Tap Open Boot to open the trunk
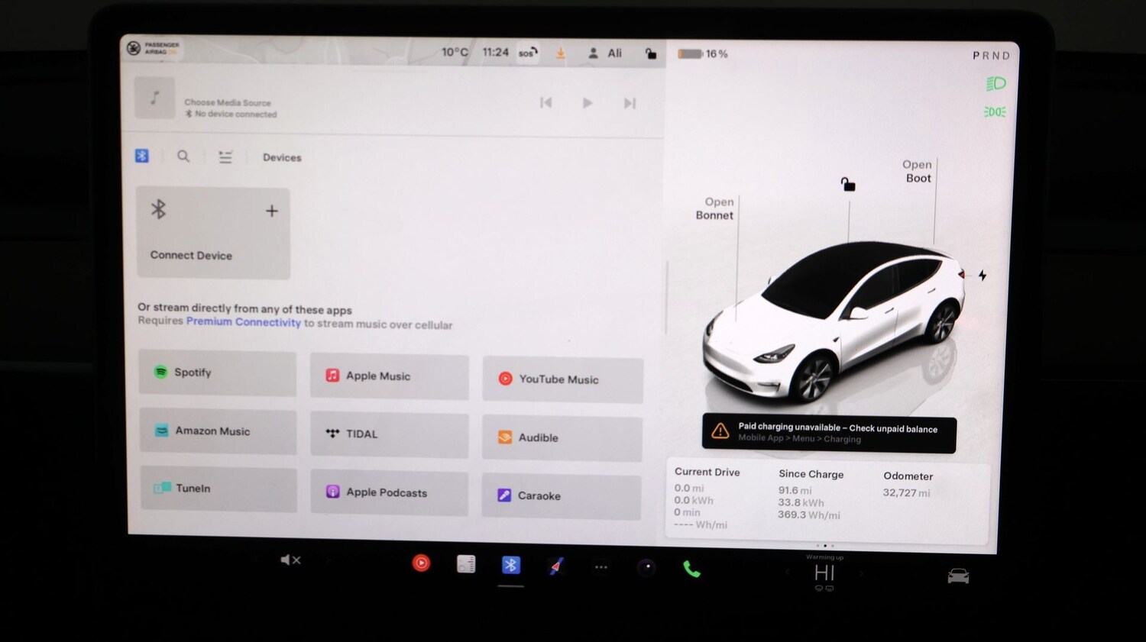1146x642 pixels. pos(917,171)
